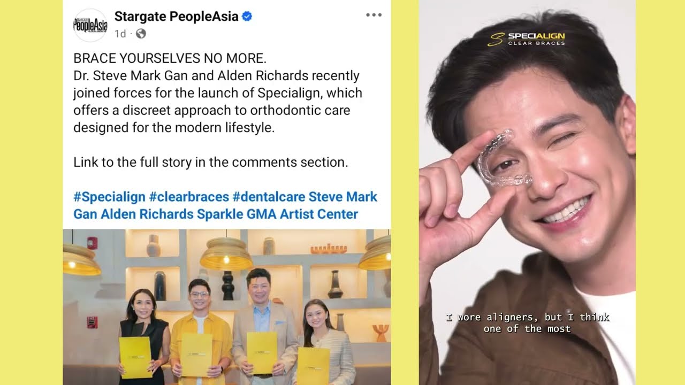Click the Specialign Clear Braces logo
Viewport: 685px width, 385px height.
pos(526,39)
